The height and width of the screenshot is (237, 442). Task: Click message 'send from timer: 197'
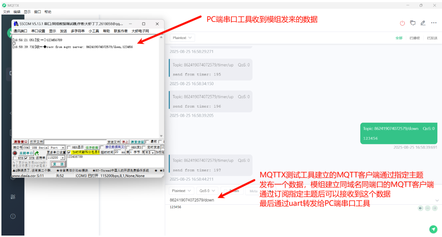pos(211,165)
